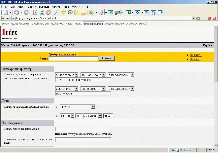Click the 'музеи парижа' example link
This screenshot has width=218, height=153.
(x=68, y=54)
